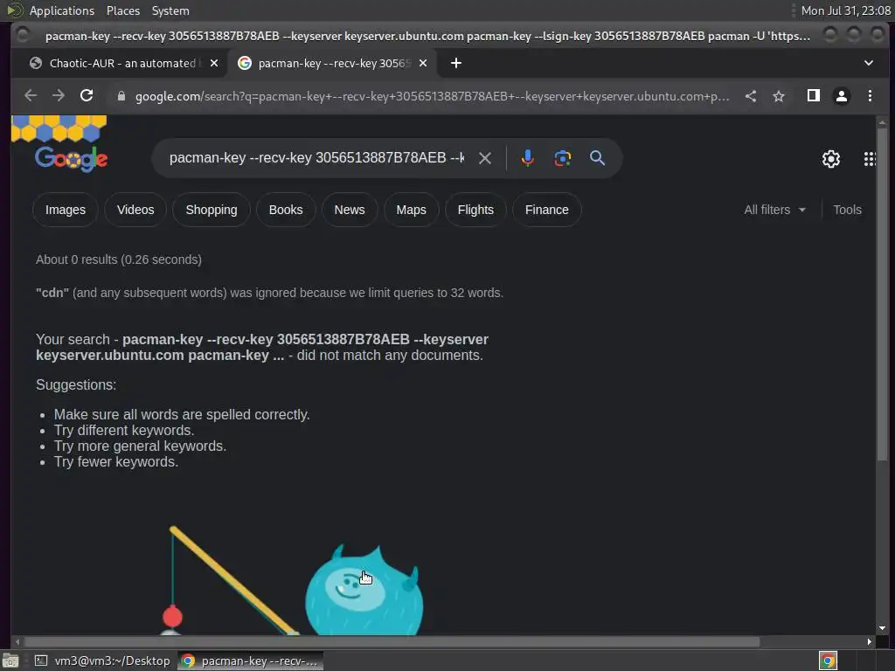Click the Chrome icon in the bottom-right panel
Screen dimensions: 895x671
828,661
